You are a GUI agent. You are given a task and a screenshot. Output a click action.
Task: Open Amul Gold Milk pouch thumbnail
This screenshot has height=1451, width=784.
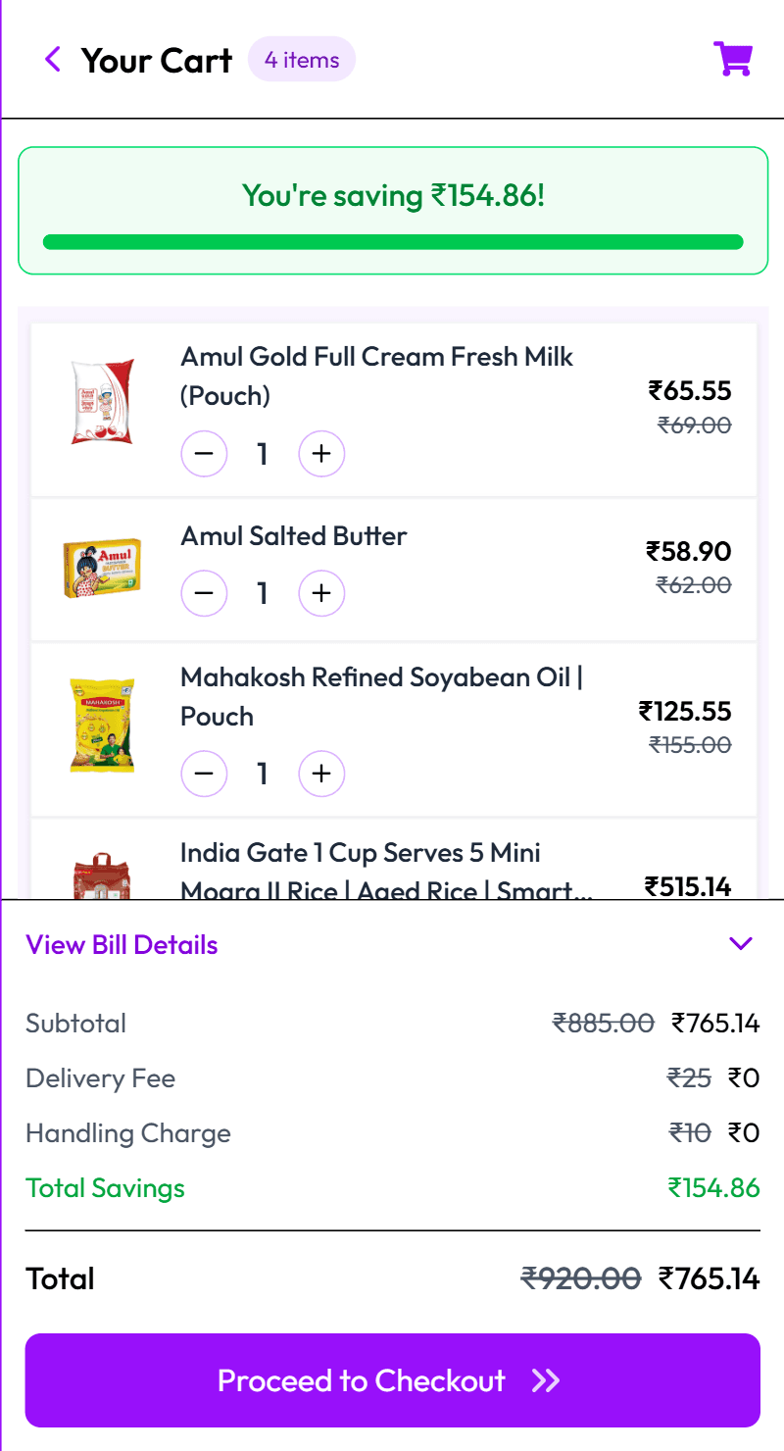click(x=102, y=401)
